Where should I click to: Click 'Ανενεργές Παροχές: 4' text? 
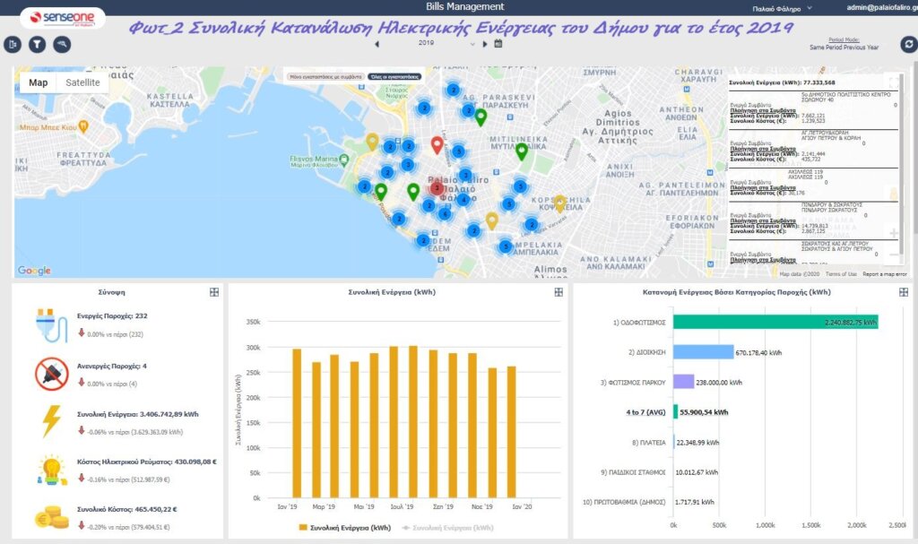pos(112,366)
